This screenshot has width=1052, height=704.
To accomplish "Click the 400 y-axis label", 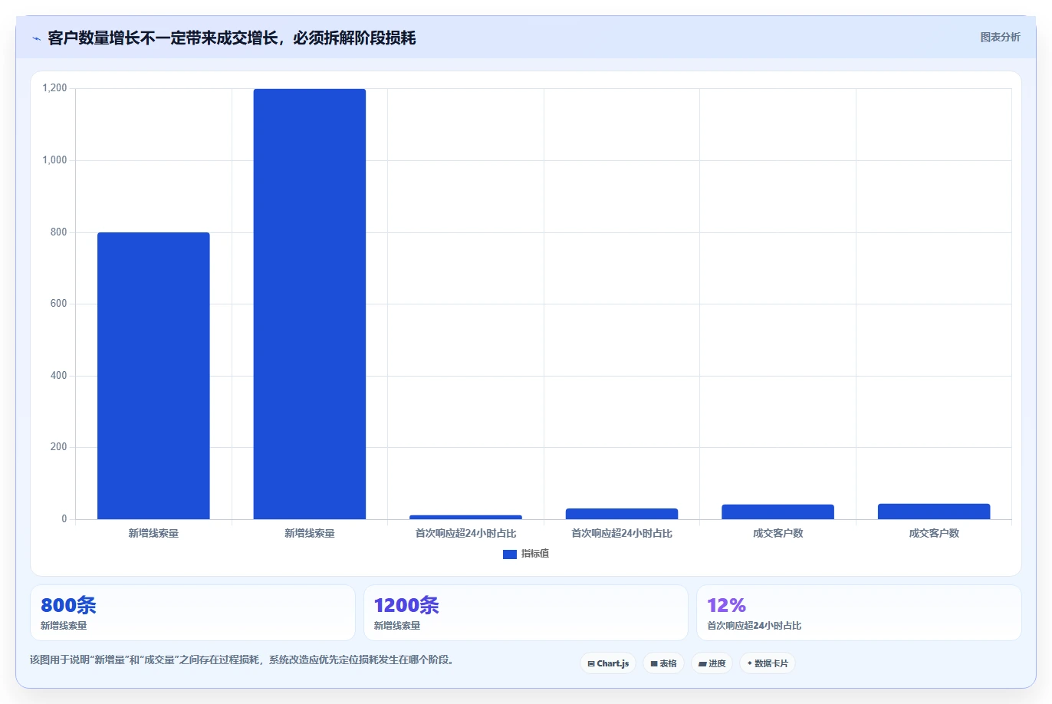I will pyautogui.click(x=59, y=376).
